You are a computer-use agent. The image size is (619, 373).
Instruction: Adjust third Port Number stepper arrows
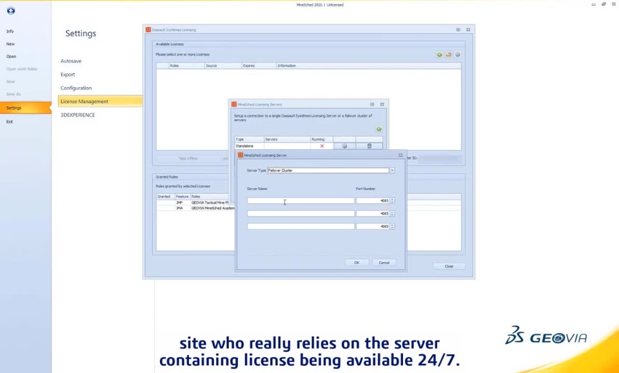[392, 226]
